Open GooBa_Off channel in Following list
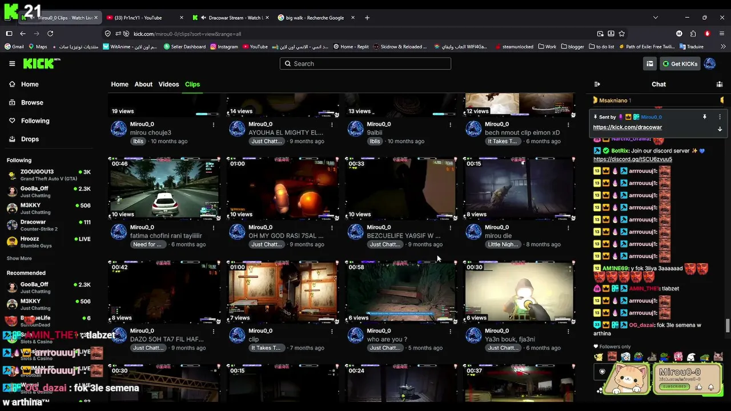The image size is (731, 411). tap(49, 192)
